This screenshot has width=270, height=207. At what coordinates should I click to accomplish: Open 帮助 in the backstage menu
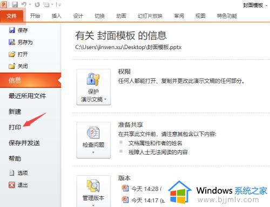(x=15, y=158)
